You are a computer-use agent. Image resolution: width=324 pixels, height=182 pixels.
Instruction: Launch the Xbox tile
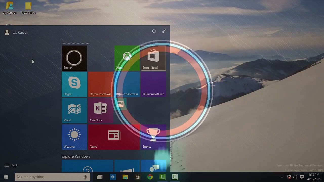pyautogui.click(x=127, y=58)
